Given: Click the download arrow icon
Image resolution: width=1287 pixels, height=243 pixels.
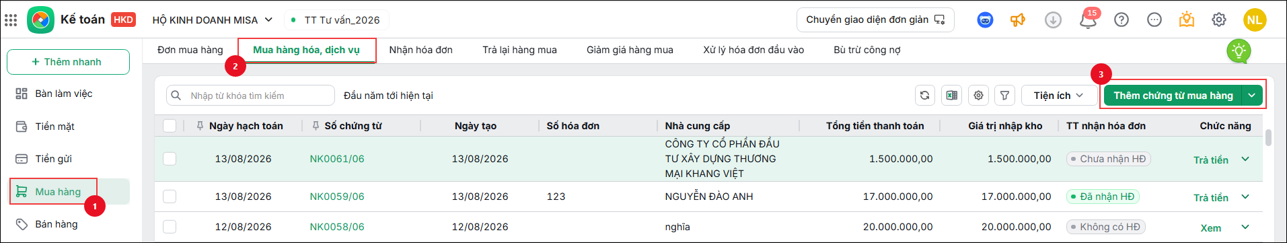Looking at the screenshot, I should point(1053,20).
